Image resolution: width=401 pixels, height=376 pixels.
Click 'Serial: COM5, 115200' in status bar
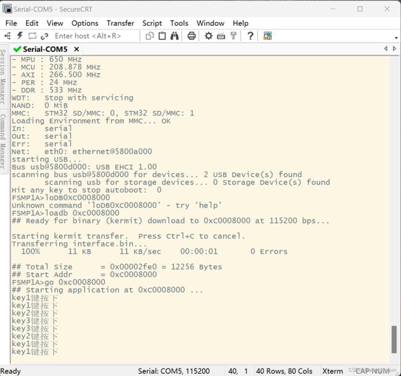[x=174, y=371]
